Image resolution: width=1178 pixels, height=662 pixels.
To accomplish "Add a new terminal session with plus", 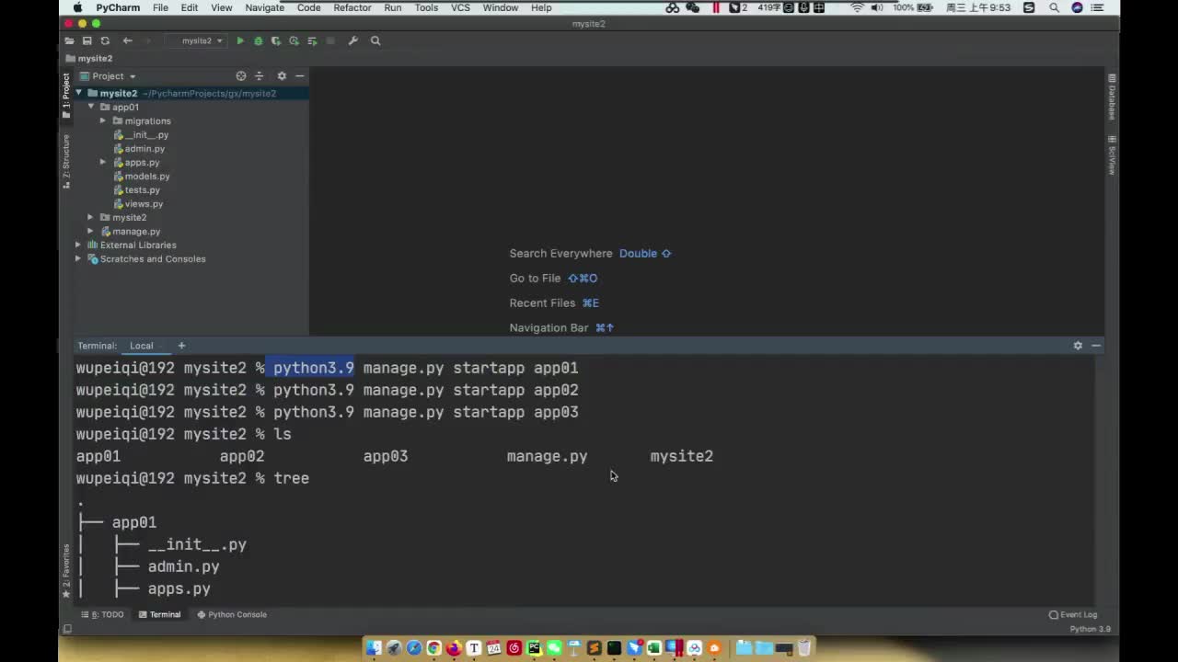I will [x=181, y=346].
